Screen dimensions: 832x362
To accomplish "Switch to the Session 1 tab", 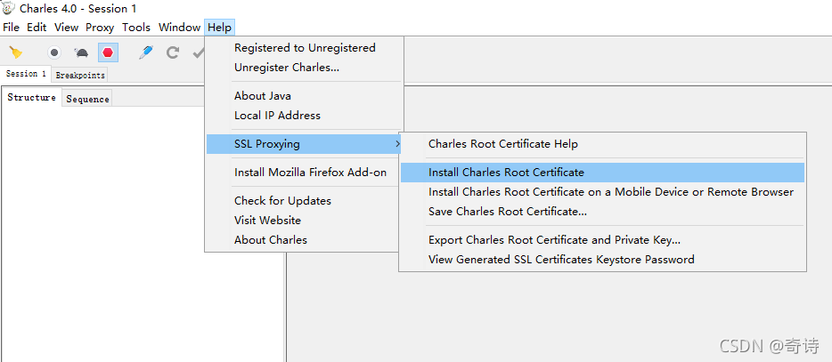I will 26,74.
